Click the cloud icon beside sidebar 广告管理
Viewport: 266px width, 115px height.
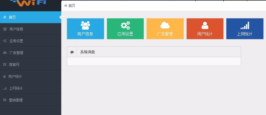click(x=5, y=53)
